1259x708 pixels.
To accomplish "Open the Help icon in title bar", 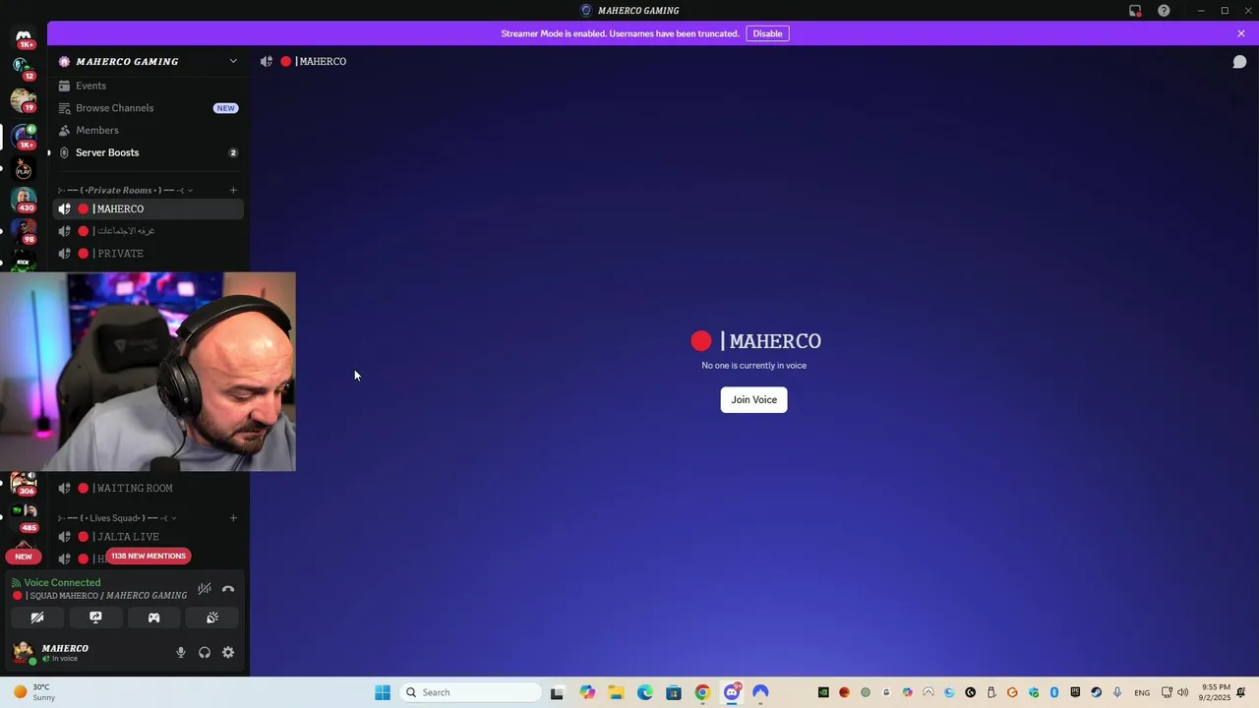I will (1164, 11).
